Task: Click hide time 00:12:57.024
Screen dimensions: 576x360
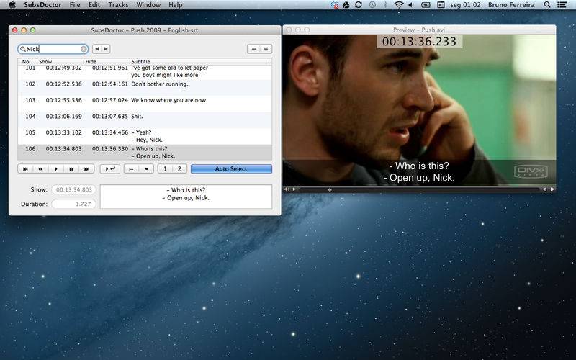Action: coord(110,100)
